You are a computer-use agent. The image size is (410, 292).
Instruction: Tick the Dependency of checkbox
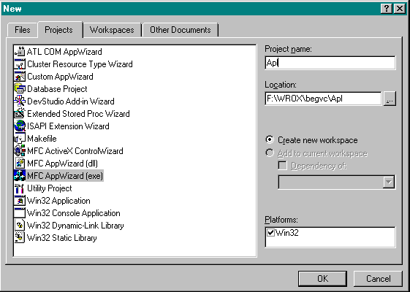[282, 166]
